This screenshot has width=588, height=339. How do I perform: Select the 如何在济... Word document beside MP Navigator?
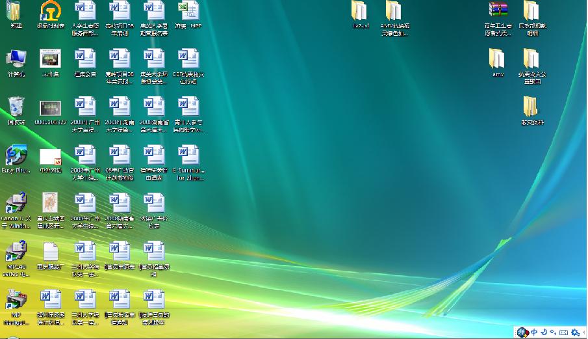tap(51, 299)
